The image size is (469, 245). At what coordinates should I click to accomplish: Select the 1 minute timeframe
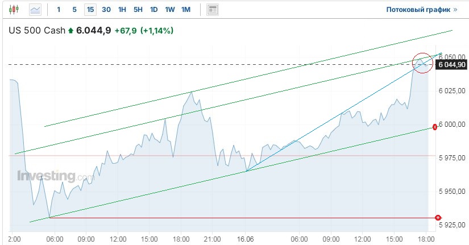(x=59, y=10)
